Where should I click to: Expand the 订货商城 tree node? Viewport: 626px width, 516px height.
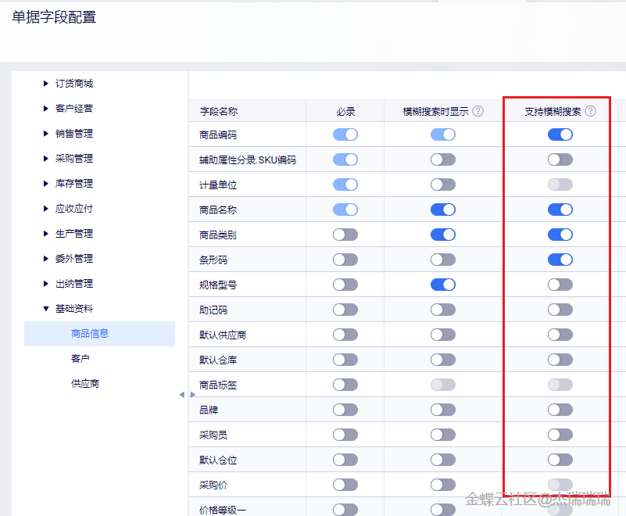click(x=45, y=84)
